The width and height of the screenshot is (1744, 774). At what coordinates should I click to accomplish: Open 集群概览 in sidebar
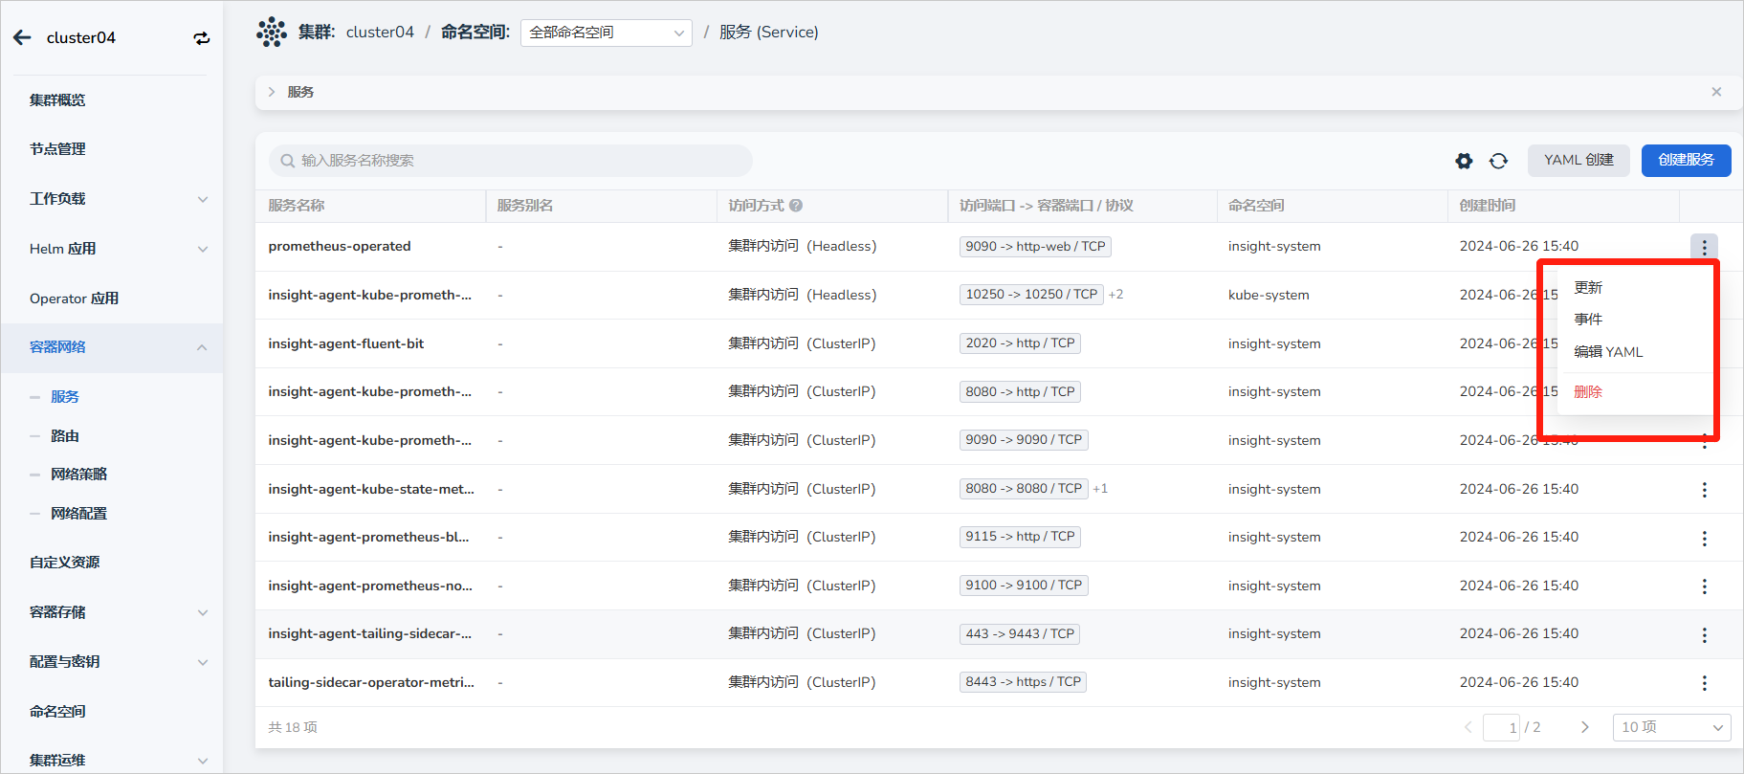tap(57, 100)
